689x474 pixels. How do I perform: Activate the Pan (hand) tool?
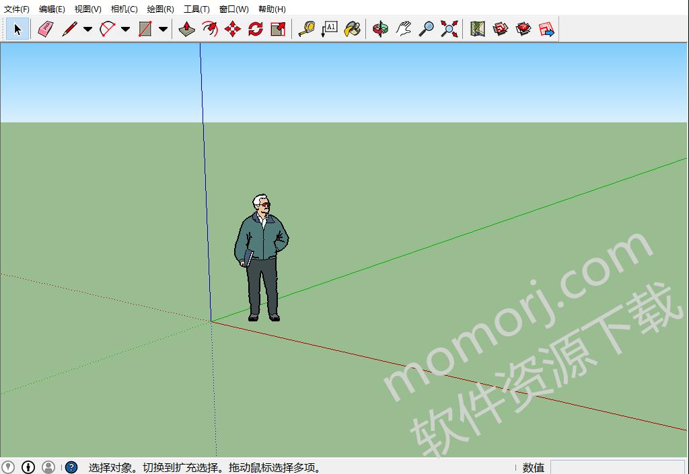pos(403,29)
